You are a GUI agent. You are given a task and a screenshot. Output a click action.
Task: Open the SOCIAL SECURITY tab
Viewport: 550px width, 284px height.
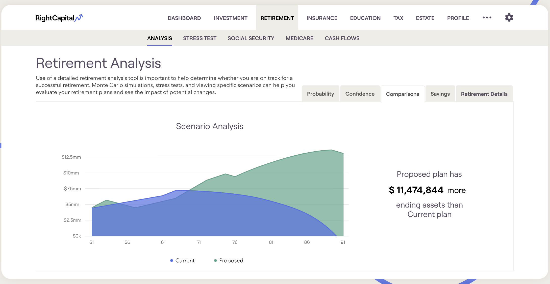(x=251, y=38)
